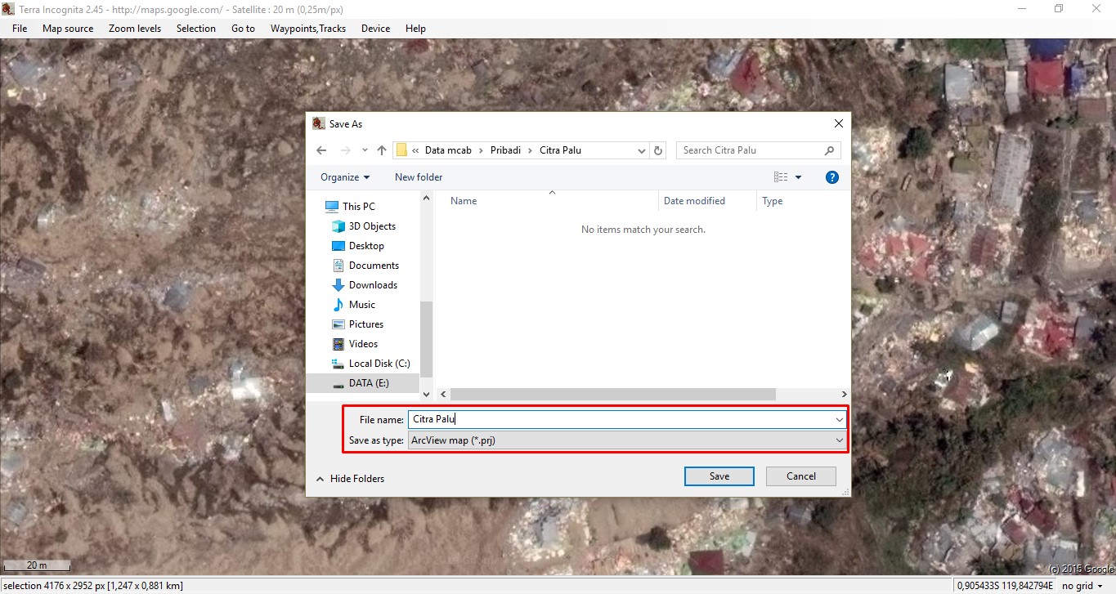Refresh the Citra Palu folder view
Viewport: 1116px width, 594px height.
point(659,150)
